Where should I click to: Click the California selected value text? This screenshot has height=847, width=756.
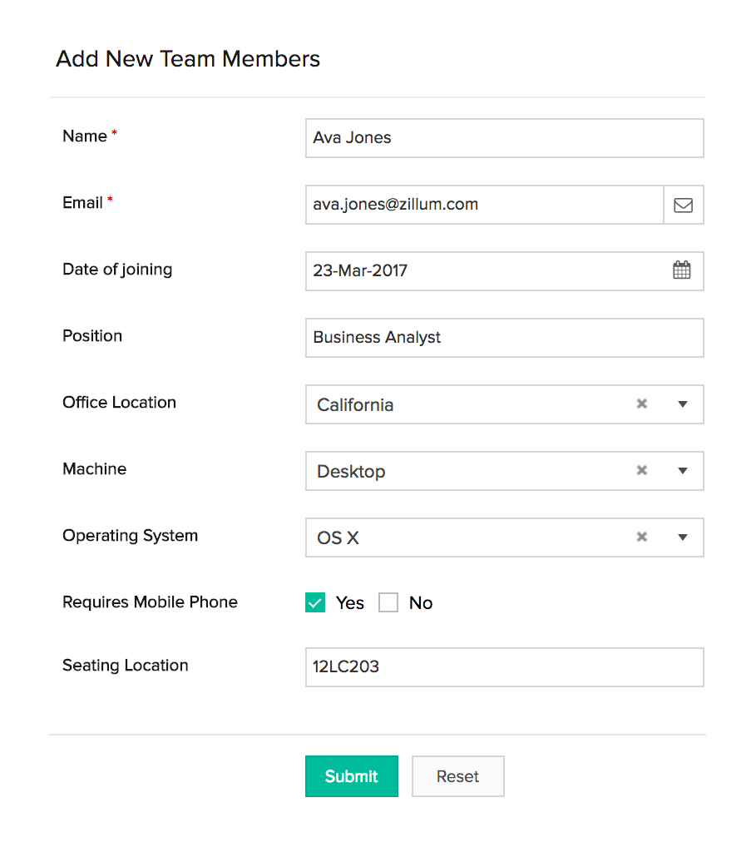click(355, 405)
